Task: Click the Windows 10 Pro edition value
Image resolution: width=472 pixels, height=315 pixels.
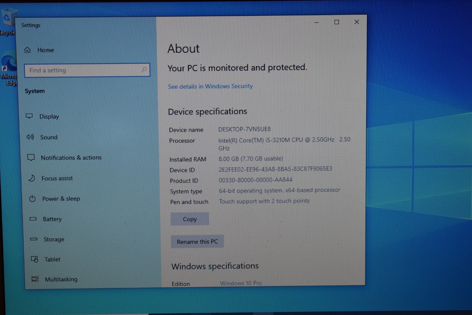Action: (241, 283)
